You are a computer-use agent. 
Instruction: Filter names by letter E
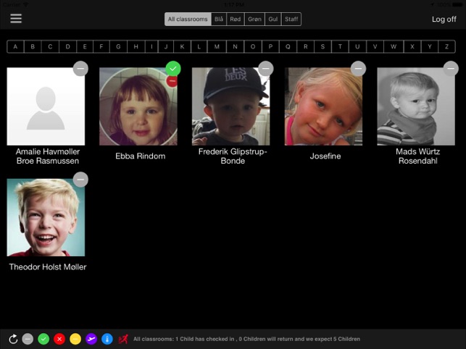85,46
